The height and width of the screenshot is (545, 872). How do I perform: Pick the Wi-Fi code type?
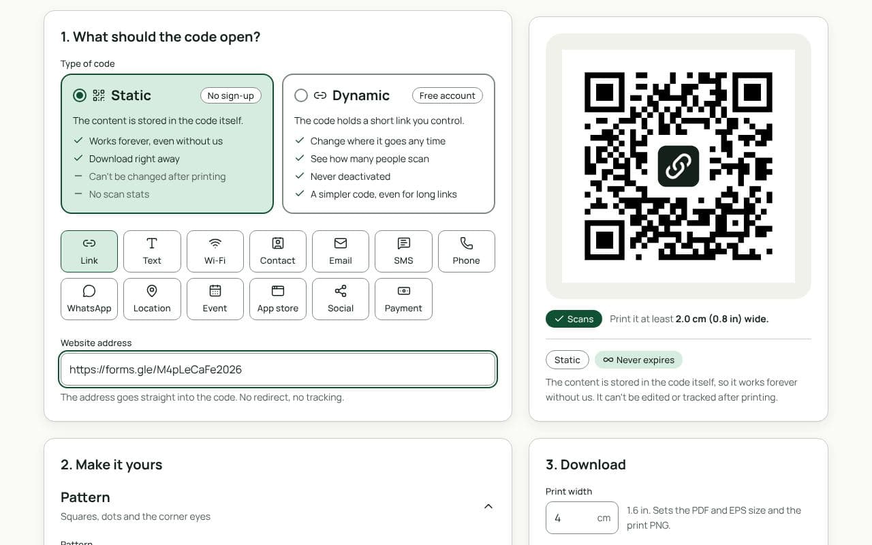215,251
